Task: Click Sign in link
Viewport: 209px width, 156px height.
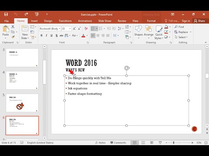Action: 186,21
